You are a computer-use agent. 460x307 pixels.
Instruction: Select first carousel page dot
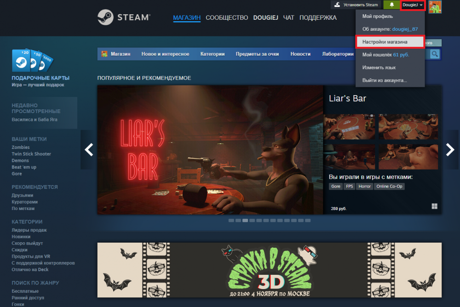click(x=231, y=221)
